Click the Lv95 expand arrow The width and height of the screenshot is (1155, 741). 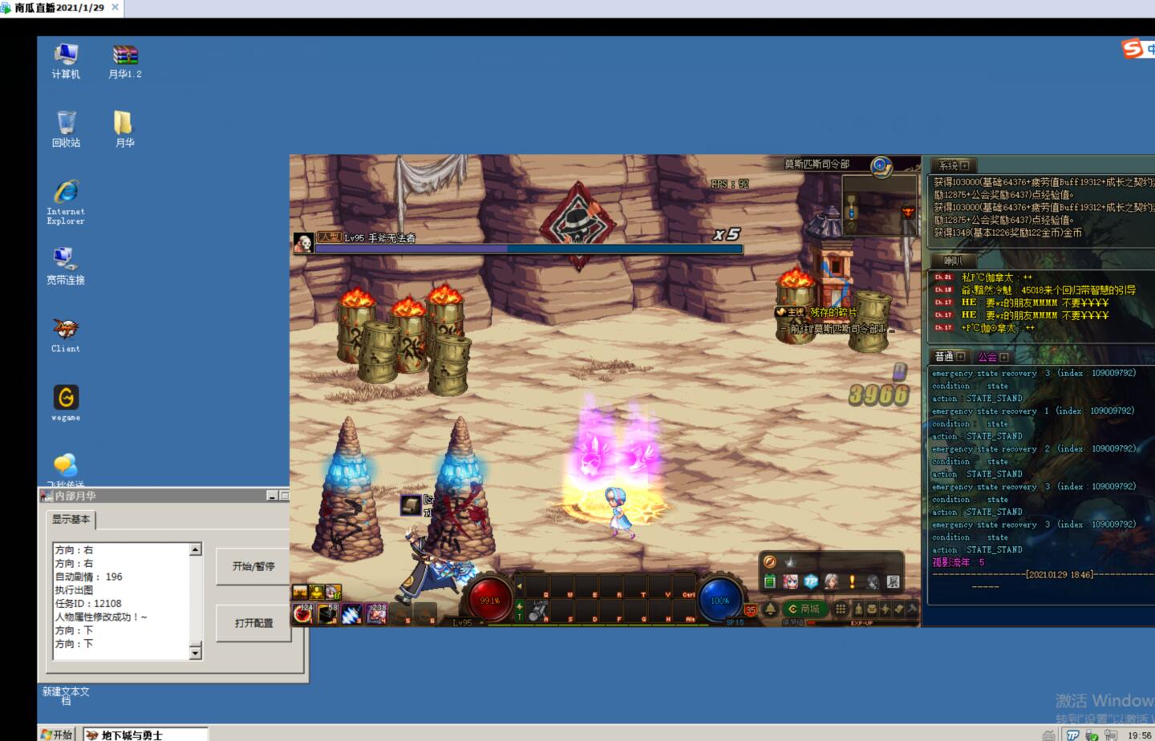pyautogui.click(x=483, y=622)
